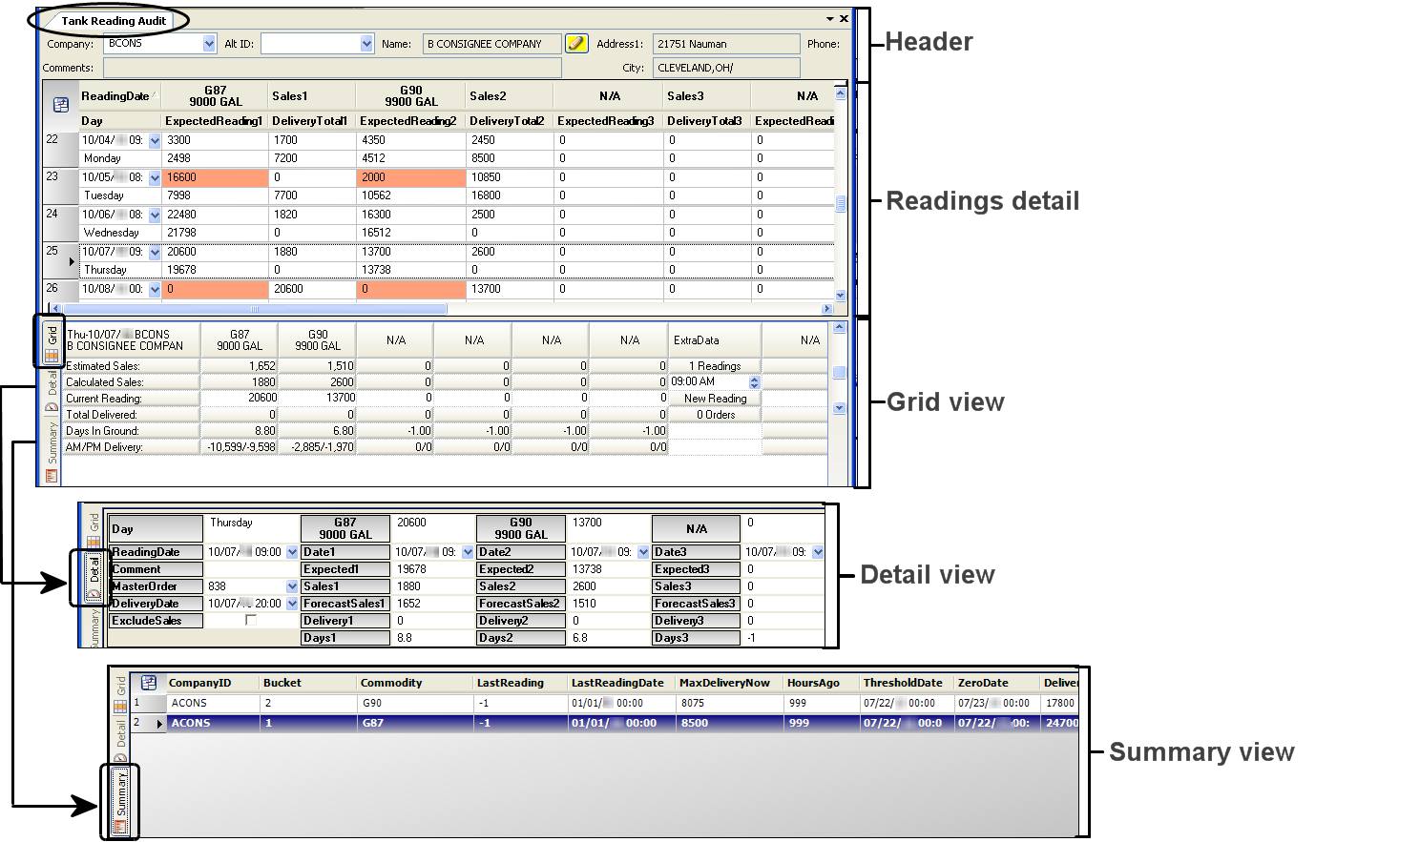Tick the ExcludeSales checkbox
The image size is (1420, 842).
tap(251, 620)
